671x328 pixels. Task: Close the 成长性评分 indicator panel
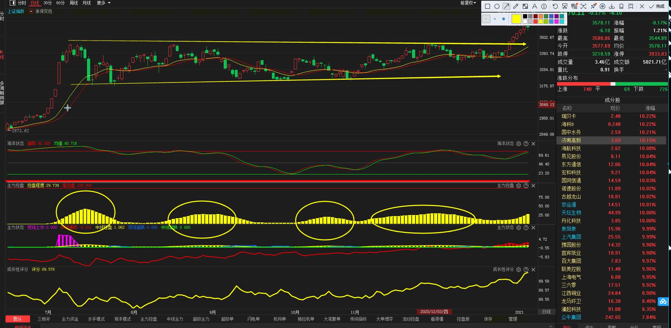[x=533, y=270]
